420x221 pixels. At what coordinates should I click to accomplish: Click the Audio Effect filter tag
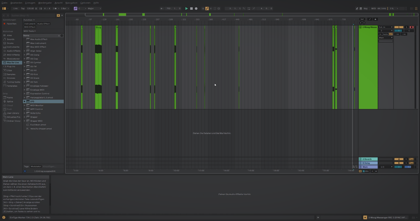(x=43, y=24)
